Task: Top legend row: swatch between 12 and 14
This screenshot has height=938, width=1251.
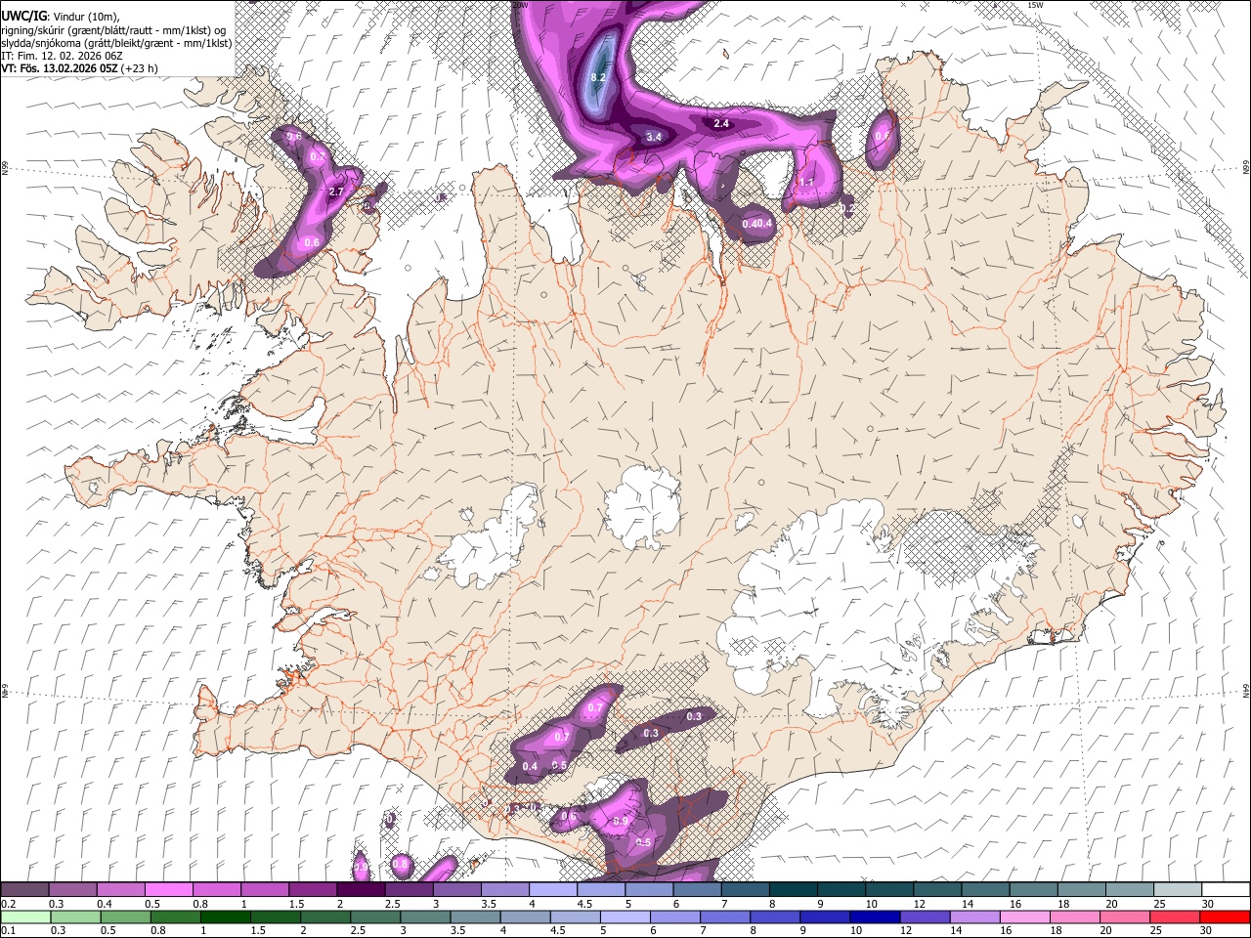Action: pyautogui.click(x=936, y=890)
